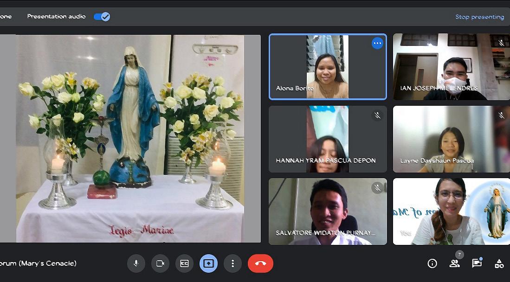The width and height of the screenshot is (510, 282).
Task: Select Salvatore Widaton Purnay video tile
Action: 328,211
